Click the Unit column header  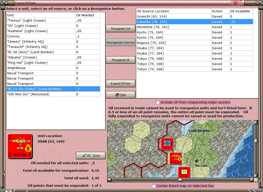41,15
